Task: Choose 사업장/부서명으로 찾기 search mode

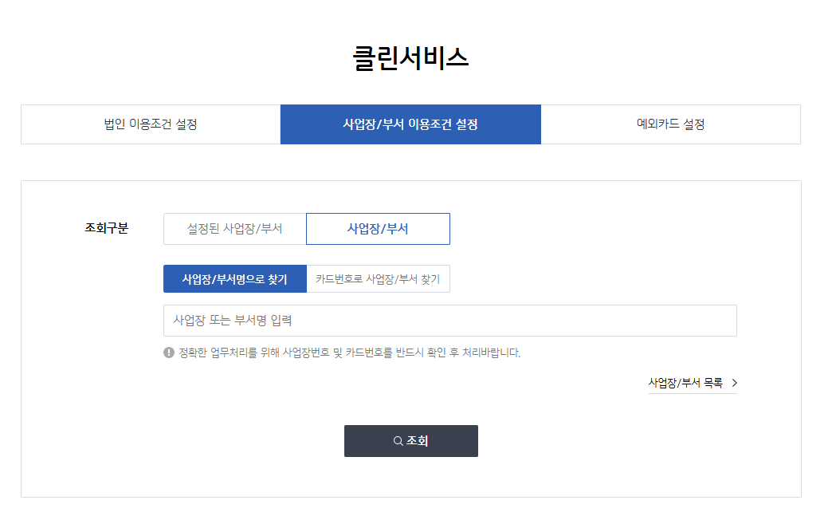Action: pos(234,279)
